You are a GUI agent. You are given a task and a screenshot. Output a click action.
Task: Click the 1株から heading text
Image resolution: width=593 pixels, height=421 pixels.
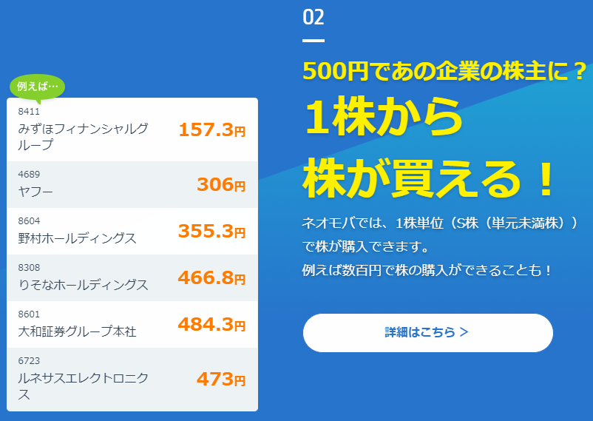click(384, 117)
